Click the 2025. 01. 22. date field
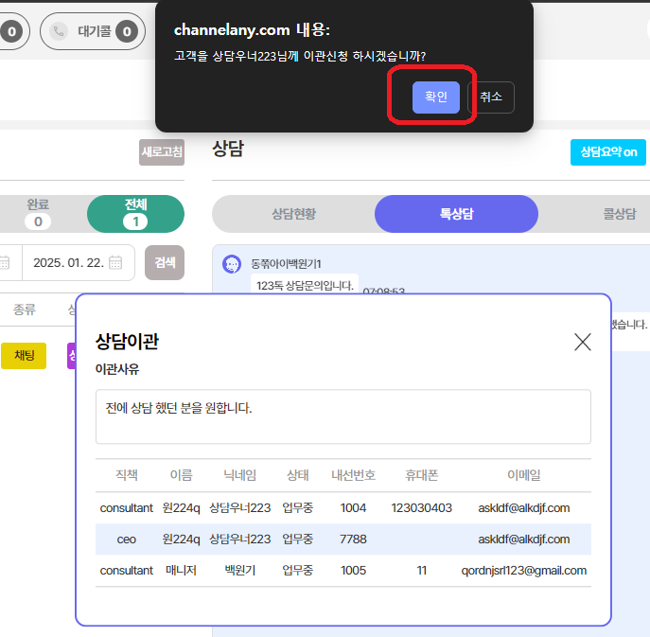Image resolution: width=650 pixels, height=637 pixels. tap(68, 262)
